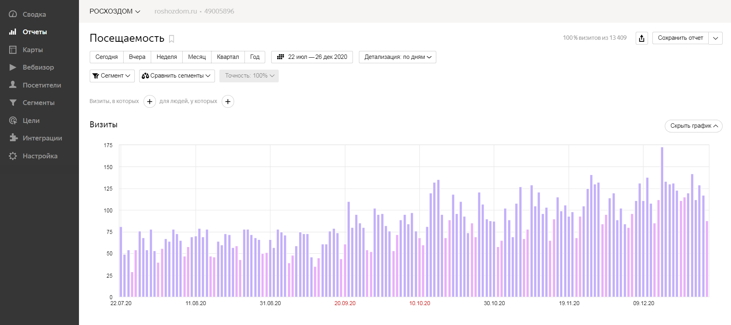Select the Квартал period tab
The image size is (731, 325).
click(x=228, y=57)
